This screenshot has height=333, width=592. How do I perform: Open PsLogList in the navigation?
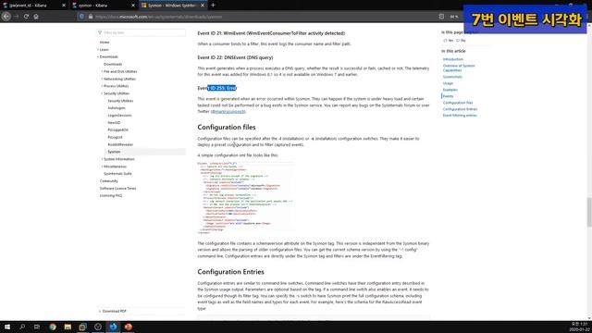tap(115, 137)
